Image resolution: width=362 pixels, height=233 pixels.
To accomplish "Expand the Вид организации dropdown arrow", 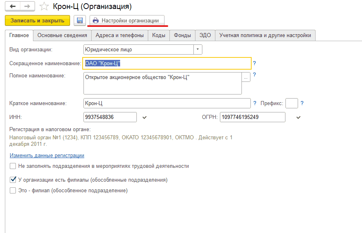I will [198, 49].
